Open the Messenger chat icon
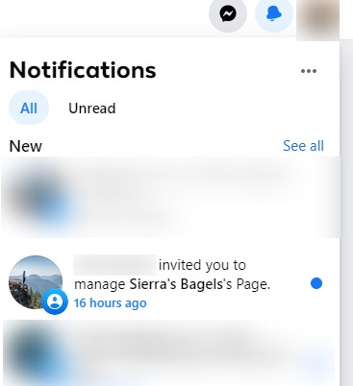The height and width of the screenshot is (386, 353). click(x=228, y=13)
